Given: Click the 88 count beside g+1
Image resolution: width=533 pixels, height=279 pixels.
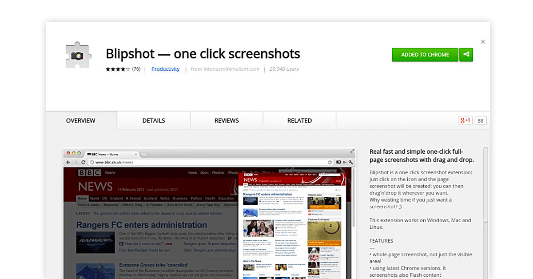Looking at the screenshot, I should (x=481, y=120).
